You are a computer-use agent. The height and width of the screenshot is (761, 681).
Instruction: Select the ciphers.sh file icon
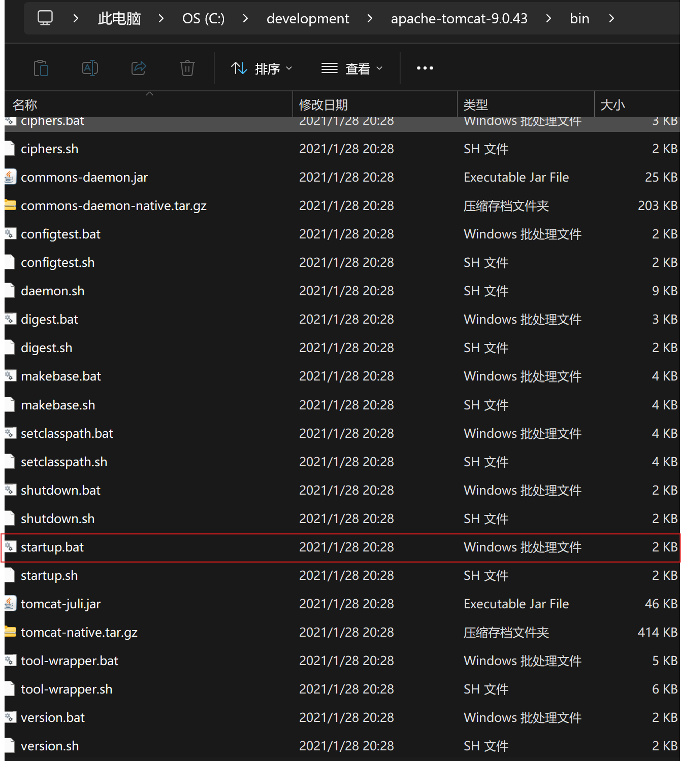click(10, 148)
